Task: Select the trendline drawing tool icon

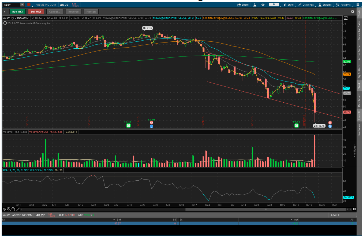Action: tap(18, 209)
